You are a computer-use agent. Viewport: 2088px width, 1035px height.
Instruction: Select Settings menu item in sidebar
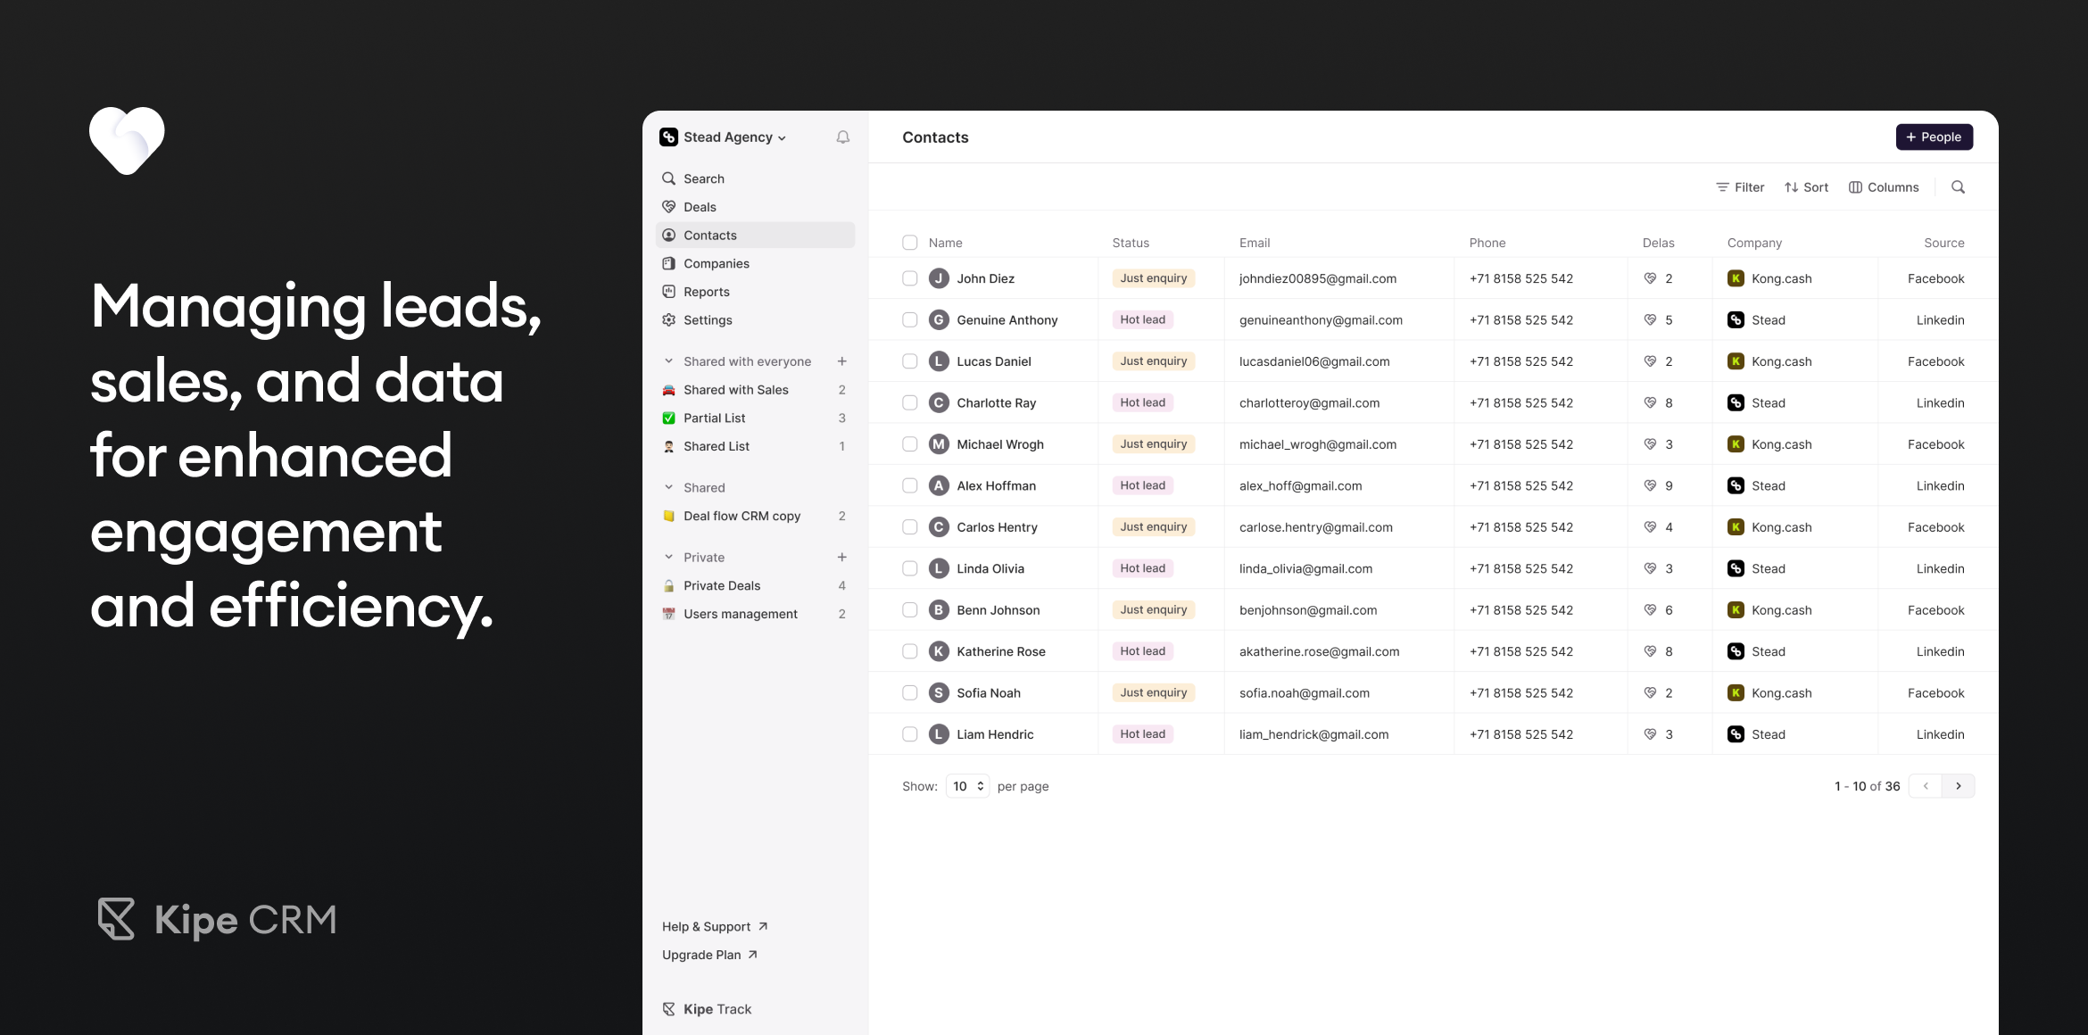coord(708,319)
